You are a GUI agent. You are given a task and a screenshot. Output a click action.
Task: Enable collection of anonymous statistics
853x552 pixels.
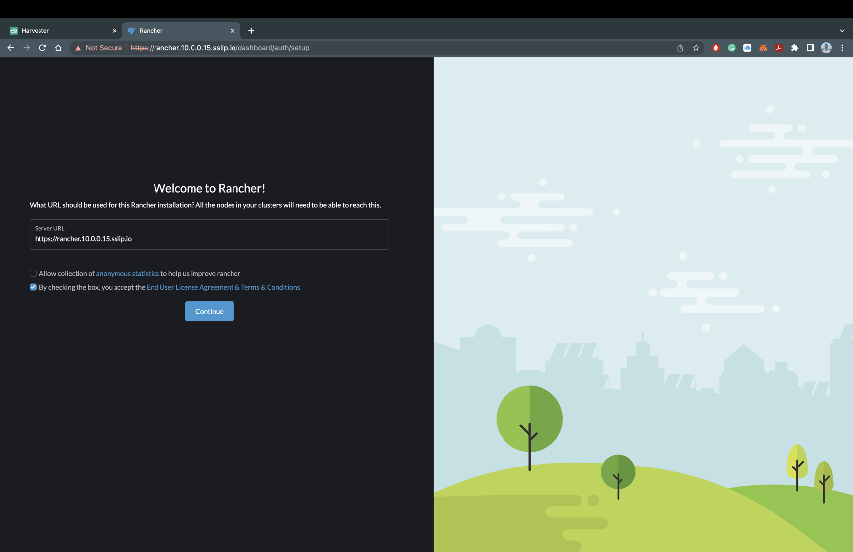click(x=33, y=273)
